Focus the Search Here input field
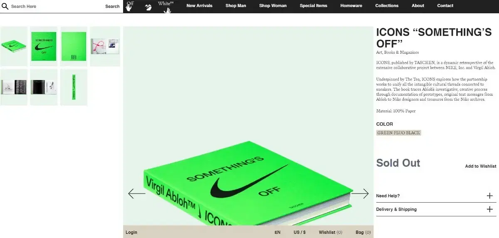499x238 pixels. coord(56,7)
